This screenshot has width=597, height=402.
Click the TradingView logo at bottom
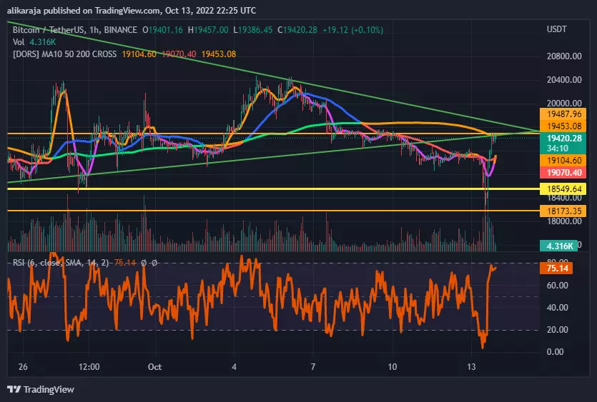tap(40, 389)
